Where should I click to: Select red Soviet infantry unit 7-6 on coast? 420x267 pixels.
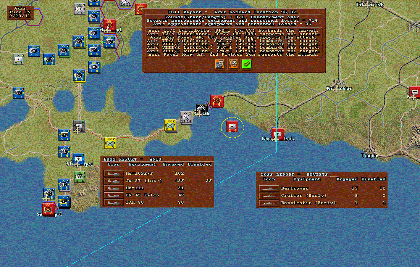[x=217, y=101]
